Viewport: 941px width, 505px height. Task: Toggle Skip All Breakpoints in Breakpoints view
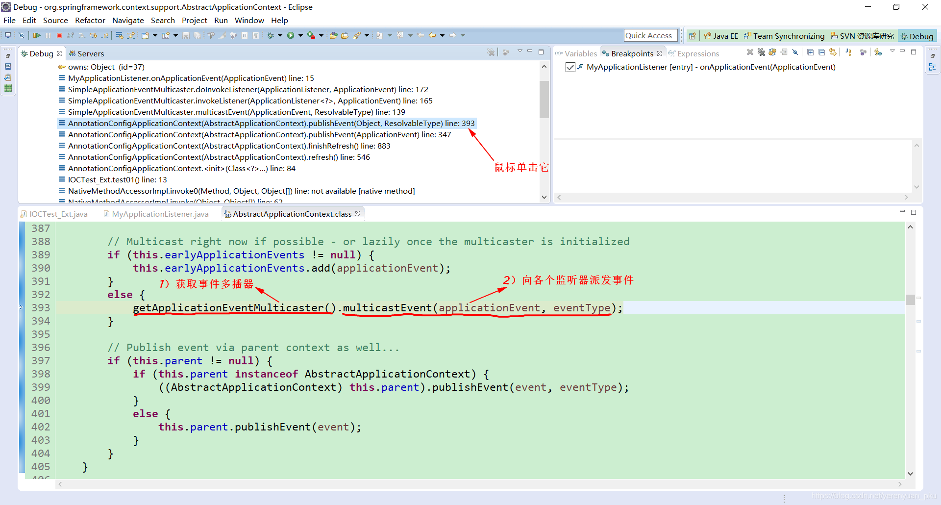795,52
